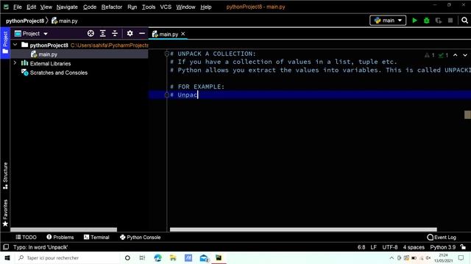Click the Project panel horizontal scrollbar

click(x=64, y=230)
